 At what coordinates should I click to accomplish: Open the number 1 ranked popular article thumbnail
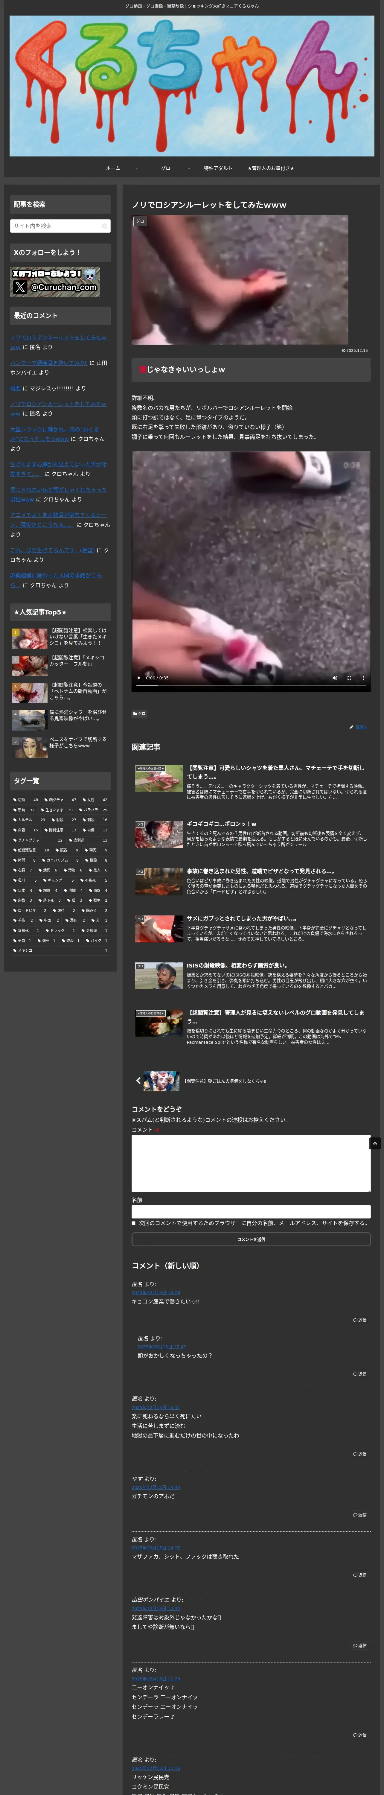[29, 638]
